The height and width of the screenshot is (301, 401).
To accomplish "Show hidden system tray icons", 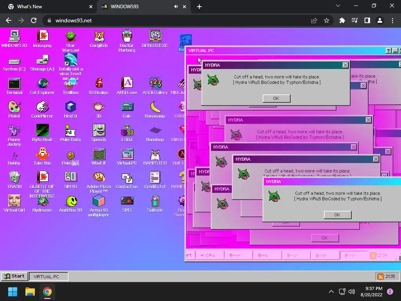I will tap(331, 292).
